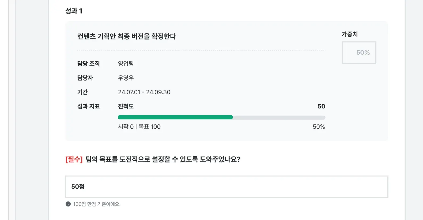Click the 컨텐츠 기획안 최종 버전을 확정한다 title
This screenshot has height=220, width=423.
click(127, 36)
